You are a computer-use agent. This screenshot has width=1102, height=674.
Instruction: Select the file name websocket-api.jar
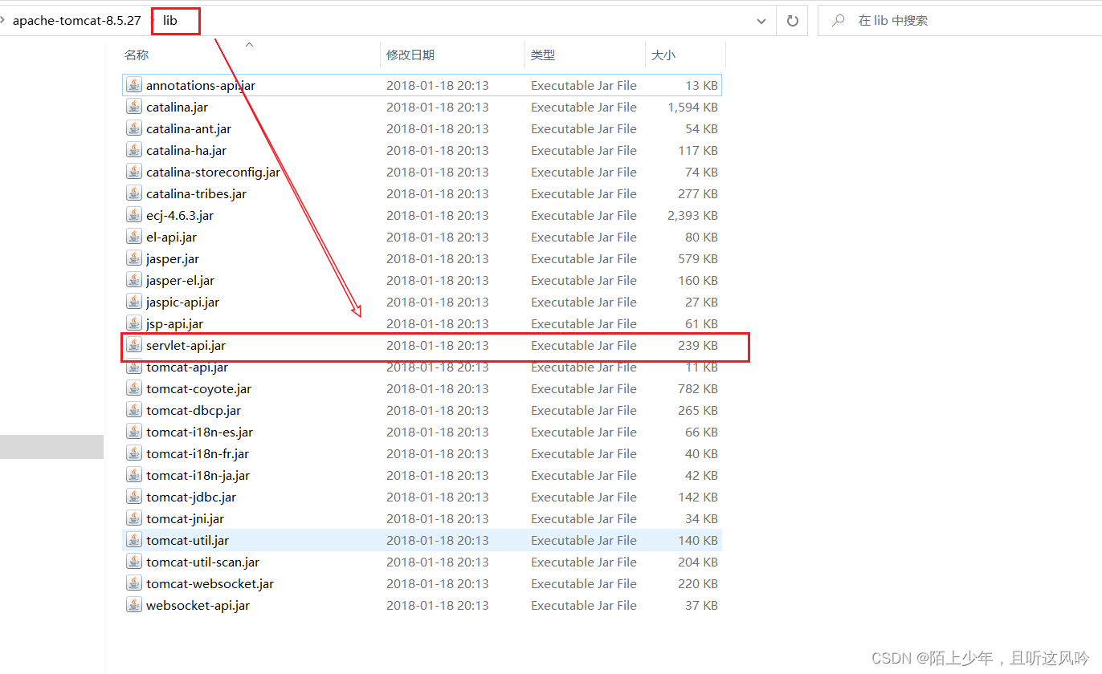(x=198, y=605)
